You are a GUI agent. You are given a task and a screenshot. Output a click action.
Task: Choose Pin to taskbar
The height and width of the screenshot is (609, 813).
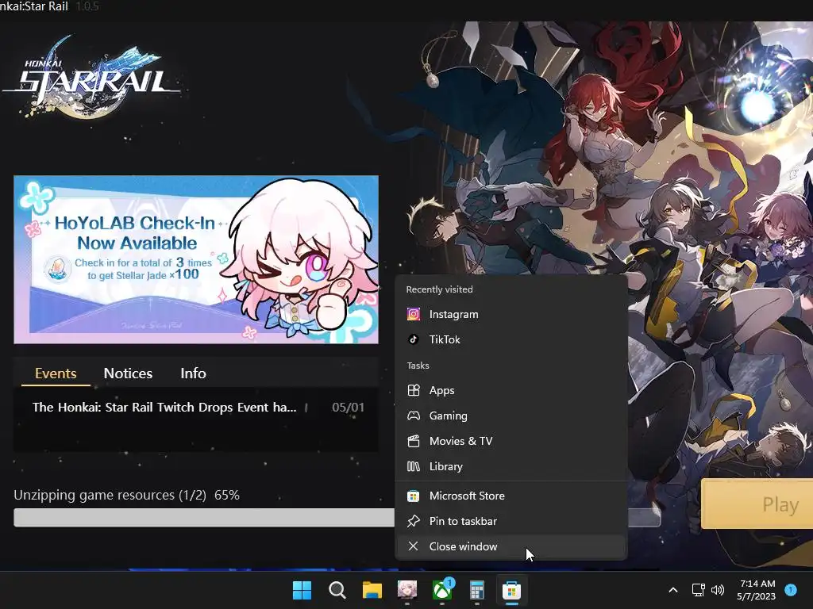[x=511, y=522]
